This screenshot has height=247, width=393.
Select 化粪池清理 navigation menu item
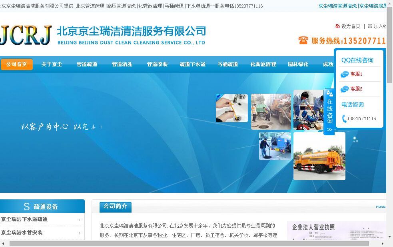point(263,64)
